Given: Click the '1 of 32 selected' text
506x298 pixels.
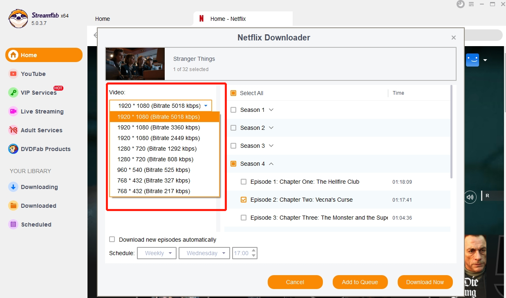Looking at the screenshot, I should click(x=191, y=69).
